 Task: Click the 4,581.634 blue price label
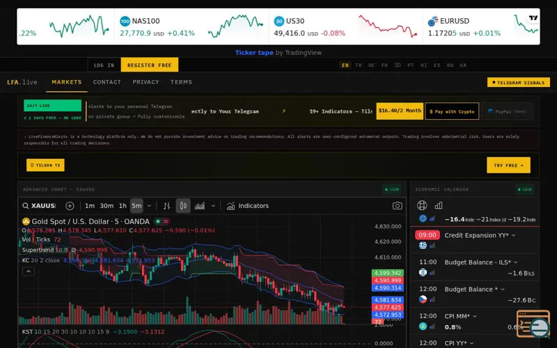388,300
